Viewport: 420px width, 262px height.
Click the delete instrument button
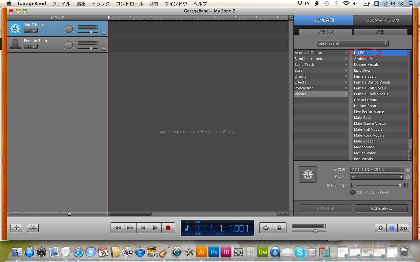(x=325, y=208)
